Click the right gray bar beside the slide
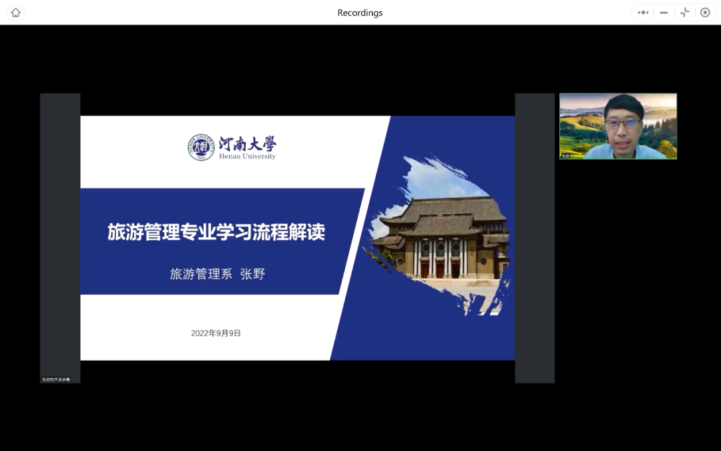Screen dimensions: 721x451 tap(534, 234)
